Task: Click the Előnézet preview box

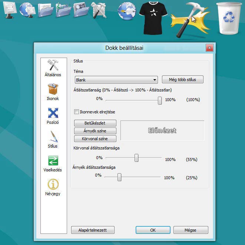Action: (162, 130)
